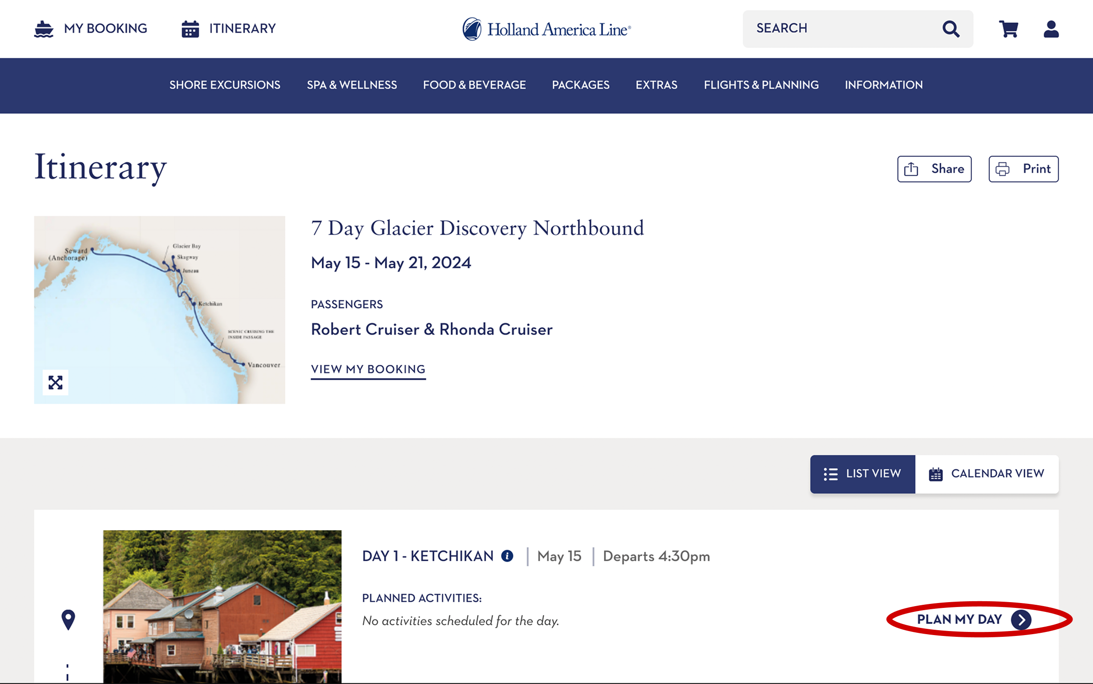
Task: Switch to Calendar View
Action: click(x=986, y=474)
